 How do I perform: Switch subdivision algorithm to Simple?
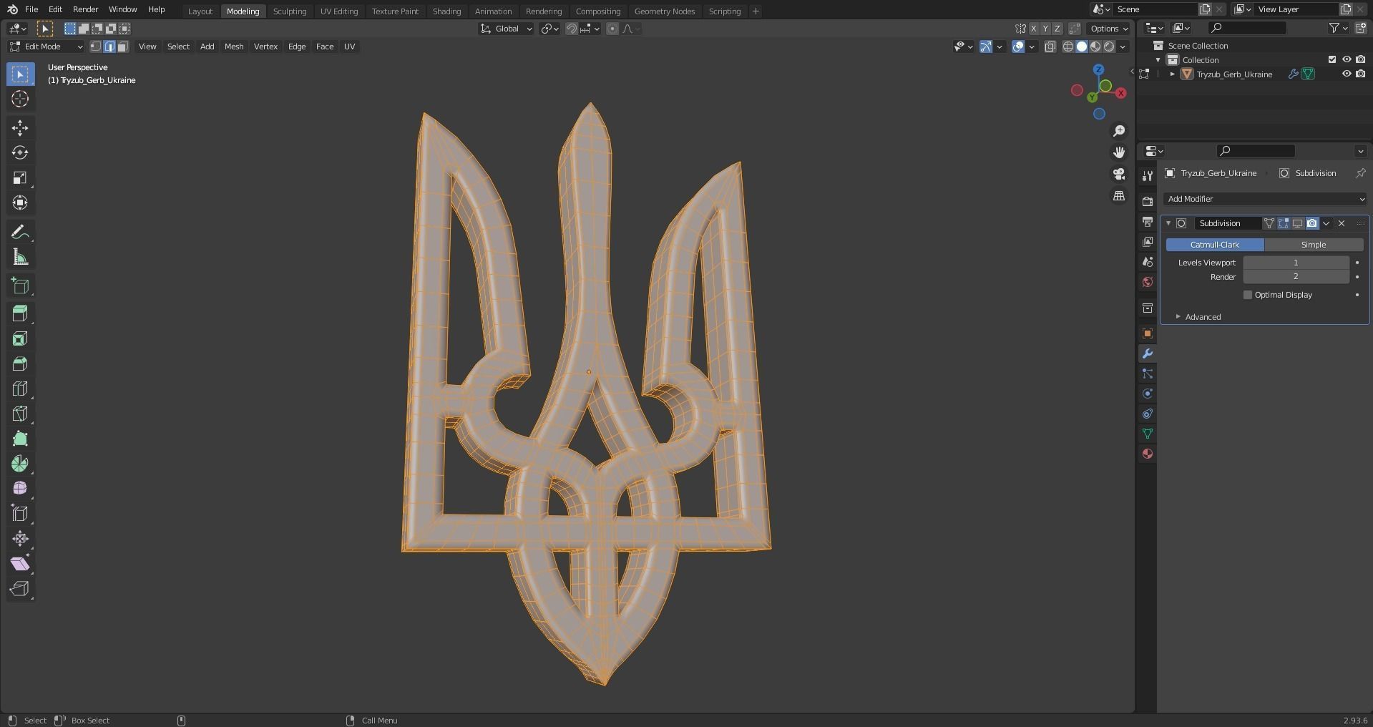click(x=1314, y=244)
